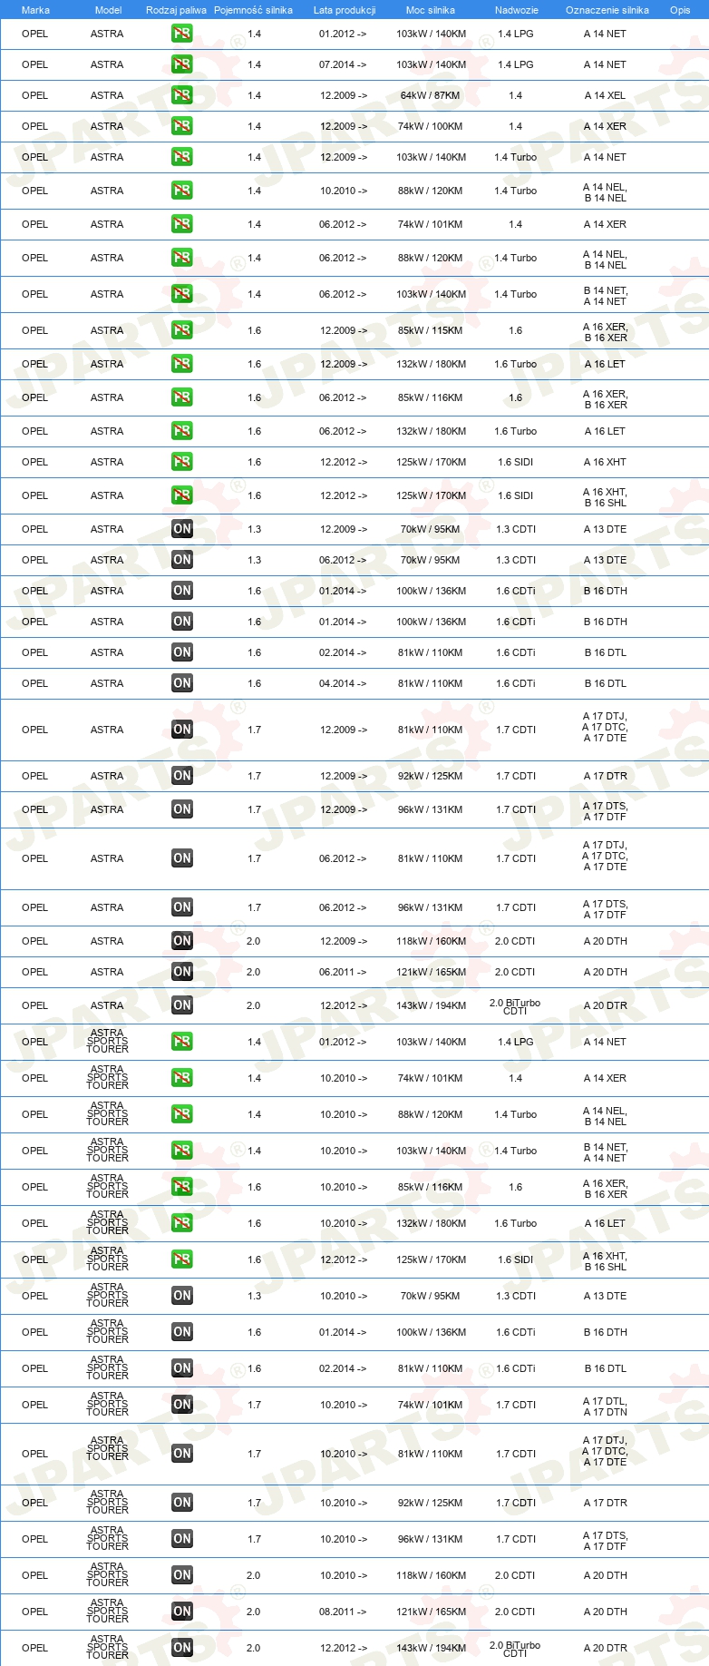This screenshot has width=709, height=1666.
Task: Click the 06.2011 -> production date
Action: coord(343,972)
